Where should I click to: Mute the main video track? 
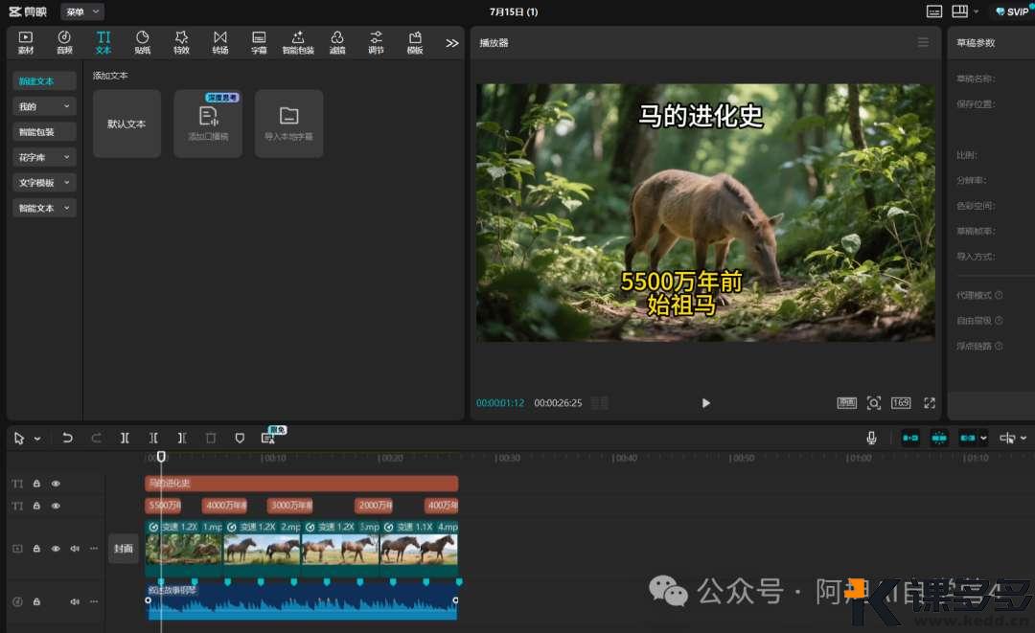75,548
